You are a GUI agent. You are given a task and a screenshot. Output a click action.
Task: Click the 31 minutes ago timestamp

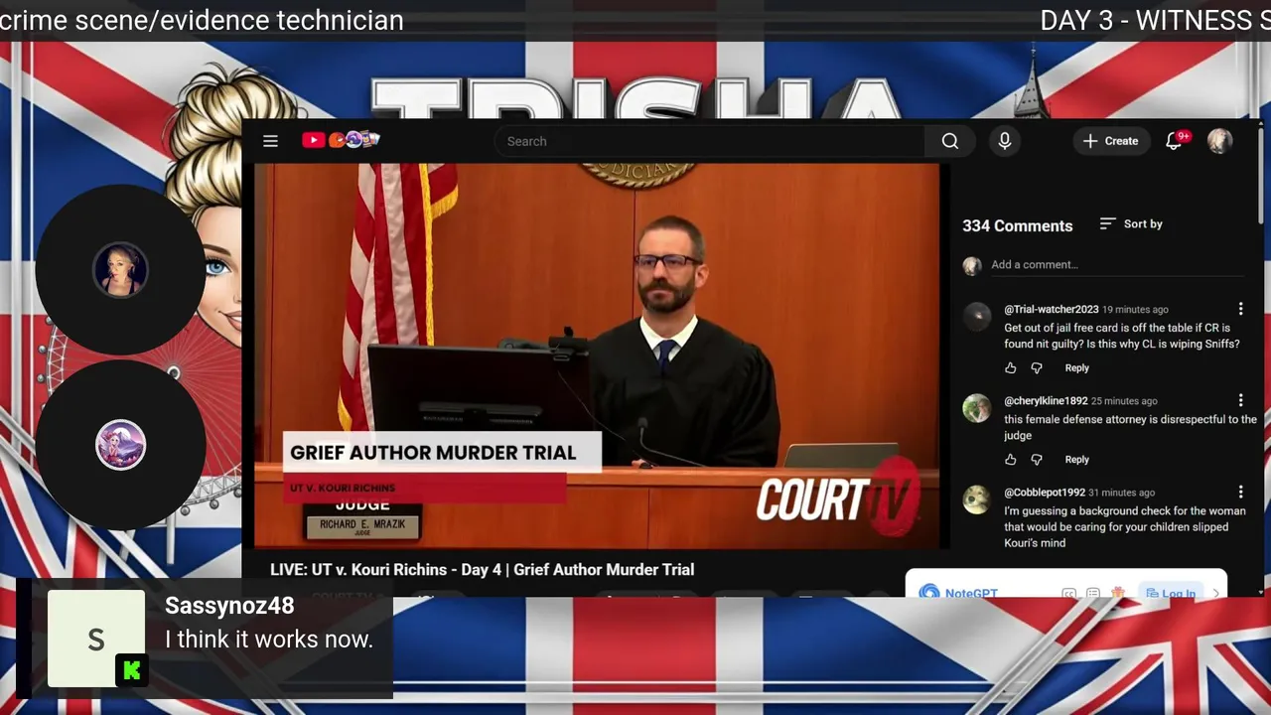pyautogui.click(x=1121, y=493)
